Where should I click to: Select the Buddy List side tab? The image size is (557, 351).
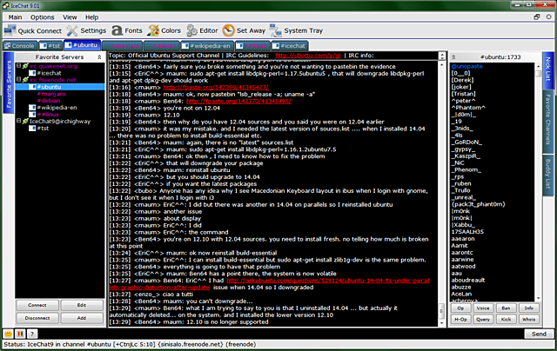click(x=547, y=174)
